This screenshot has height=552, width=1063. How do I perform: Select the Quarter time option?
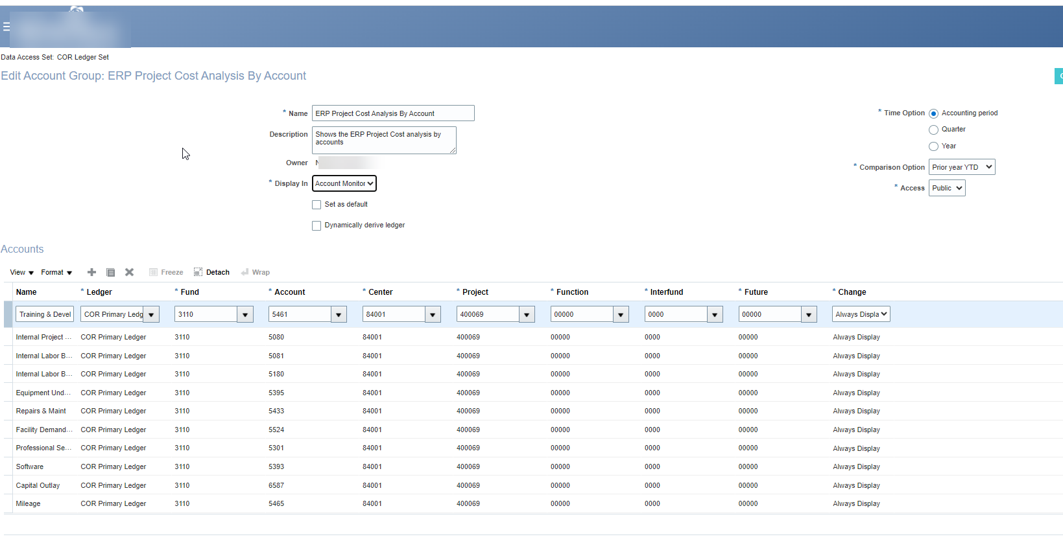(x=933, y=130)
